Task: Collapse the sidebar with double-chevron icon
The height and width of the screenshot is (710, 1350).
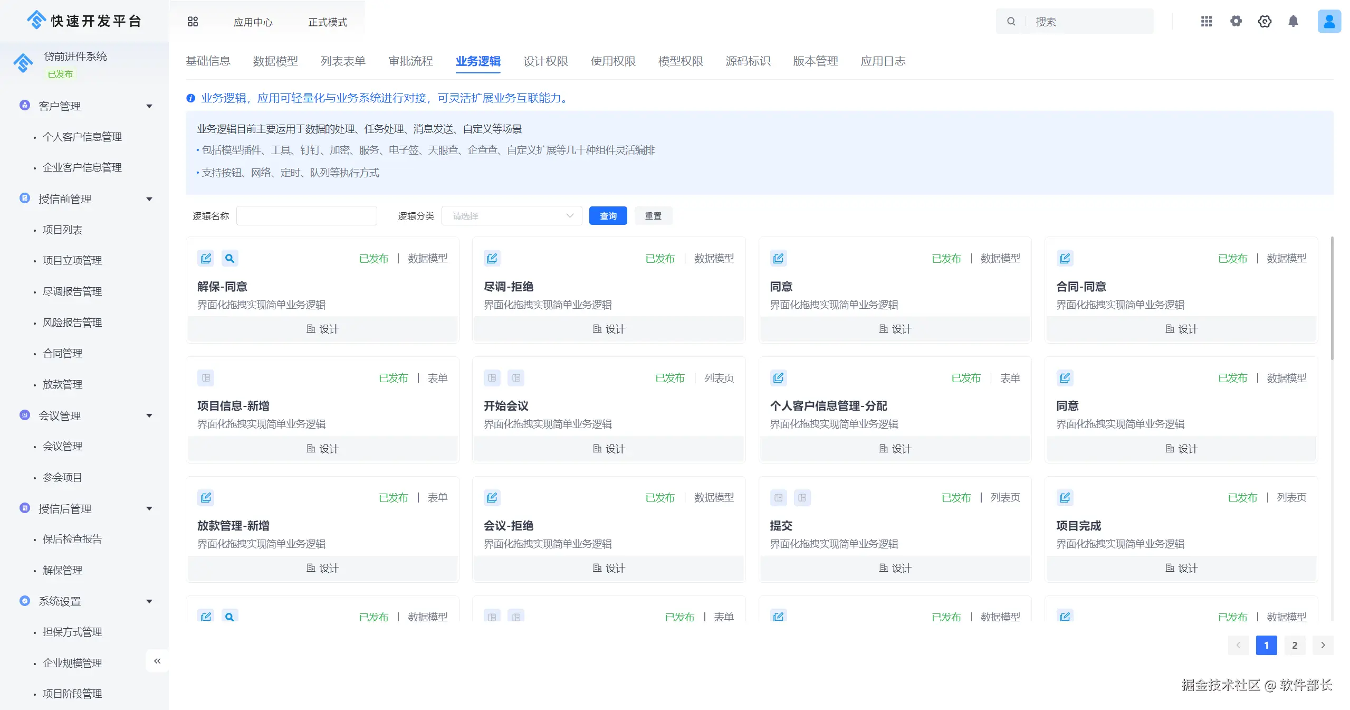Action: click(x=157, y=661)
